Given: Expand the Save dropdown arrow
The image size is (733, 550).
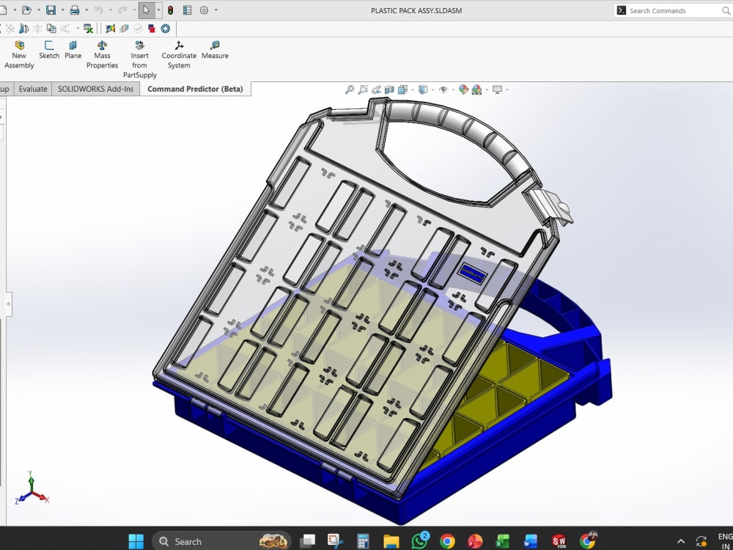Looking at the screenshot, I should pyautogui.click(x=62, y=10).
